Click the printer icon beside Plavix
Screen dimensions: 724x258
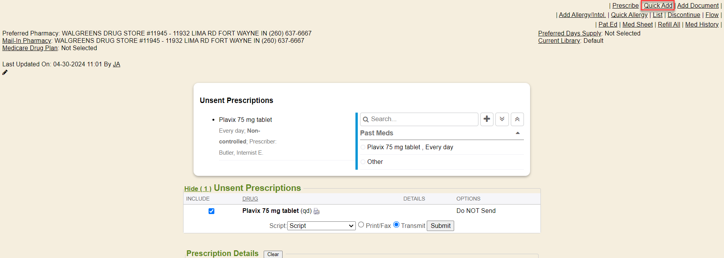pyautogui.click(x=317, y=211)
